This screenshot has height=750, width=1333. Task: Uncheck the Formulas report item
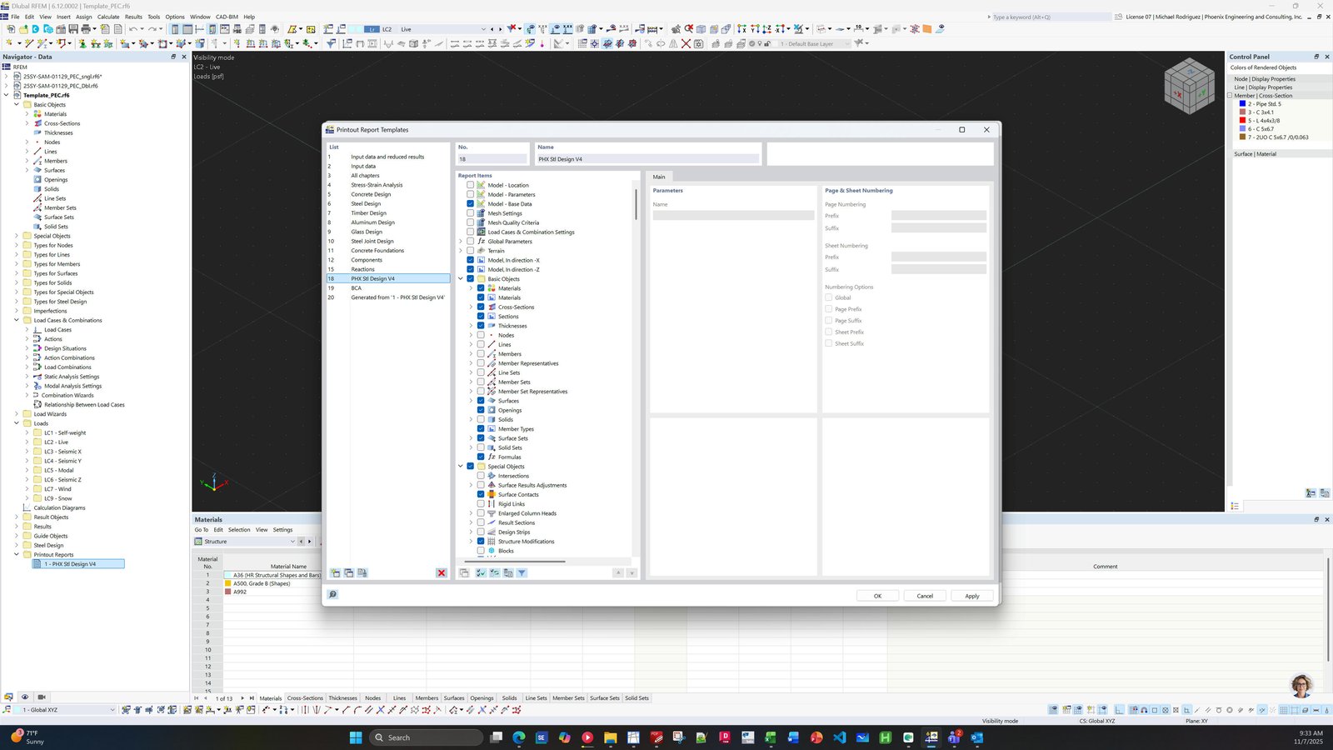(481, 457)
